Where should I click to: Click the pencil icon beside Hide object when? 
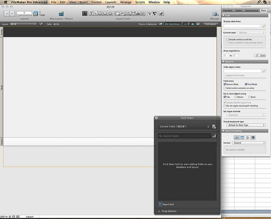point(264,71)
